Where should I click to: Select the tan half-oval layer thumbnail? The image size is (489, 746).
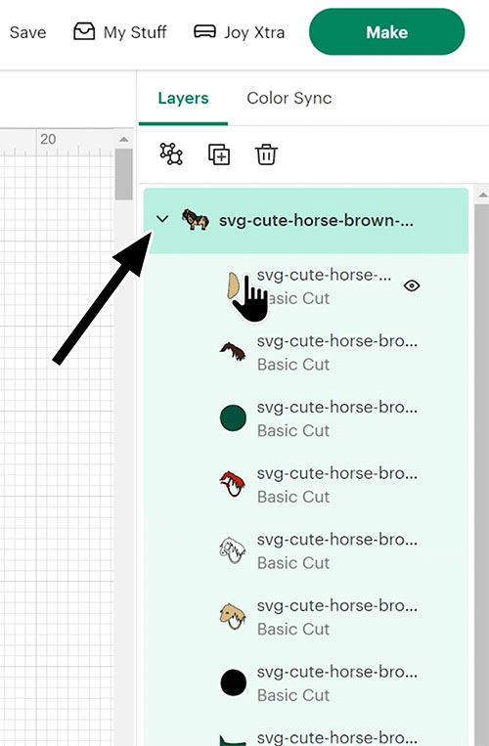click(x=234, y=285)
